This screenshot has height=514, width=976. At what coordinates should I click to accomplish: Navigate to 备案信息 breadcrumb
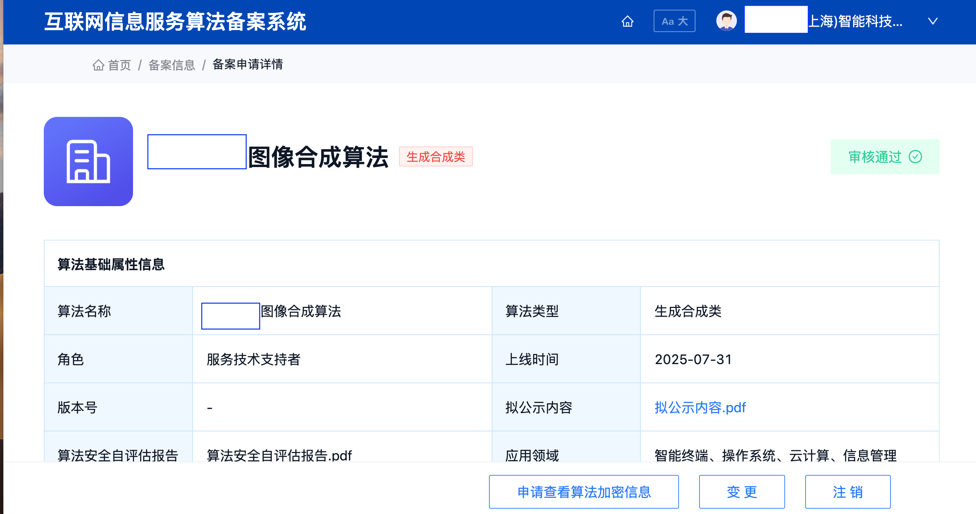172,65
